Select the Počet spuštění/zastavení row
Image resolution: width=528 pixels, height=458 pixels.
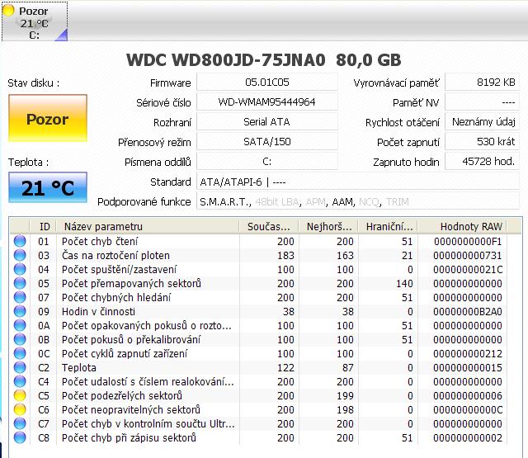coord(258,269)
